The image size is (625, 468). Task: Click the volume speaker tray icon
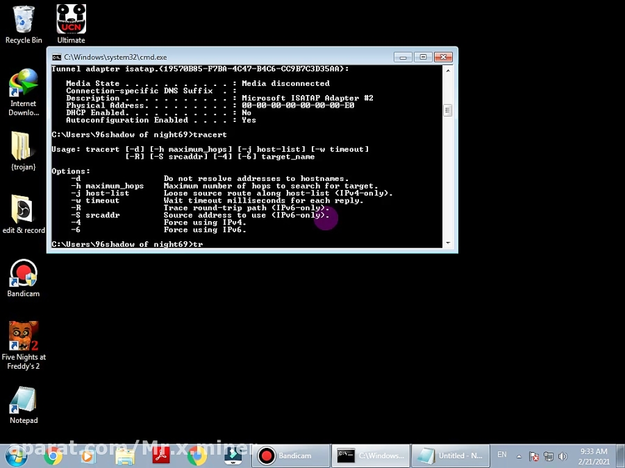tap(563, 456)
